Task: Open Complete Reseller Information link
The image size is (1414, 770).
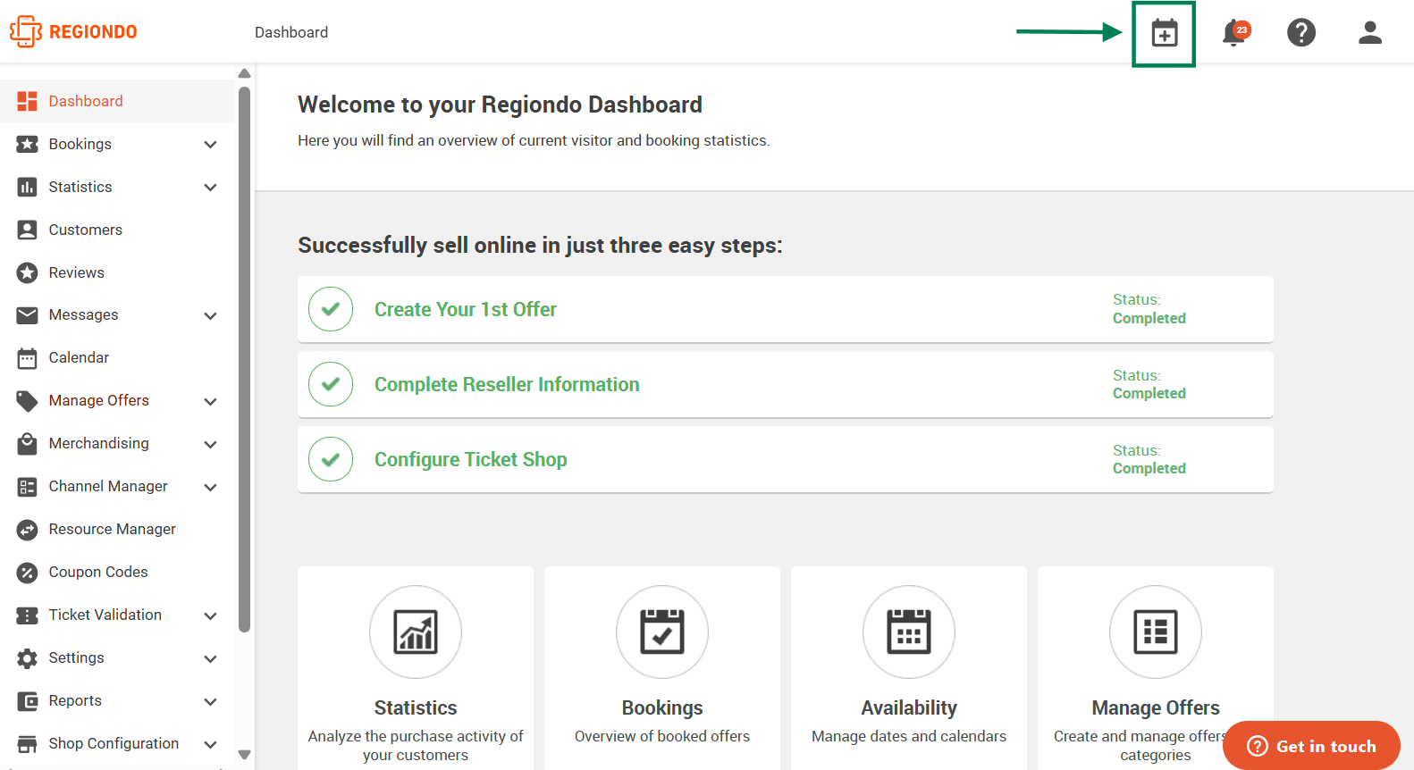Action: (507, 384)
